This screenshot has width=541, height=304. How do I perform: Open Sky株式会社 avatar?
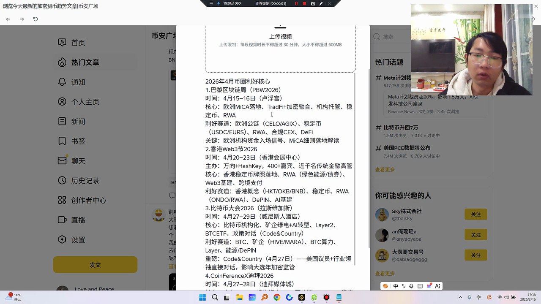382,215
